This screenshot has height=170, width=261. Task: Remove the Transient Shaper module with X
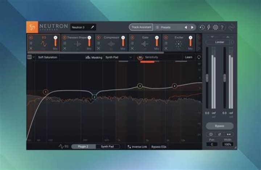click(65, 49)
